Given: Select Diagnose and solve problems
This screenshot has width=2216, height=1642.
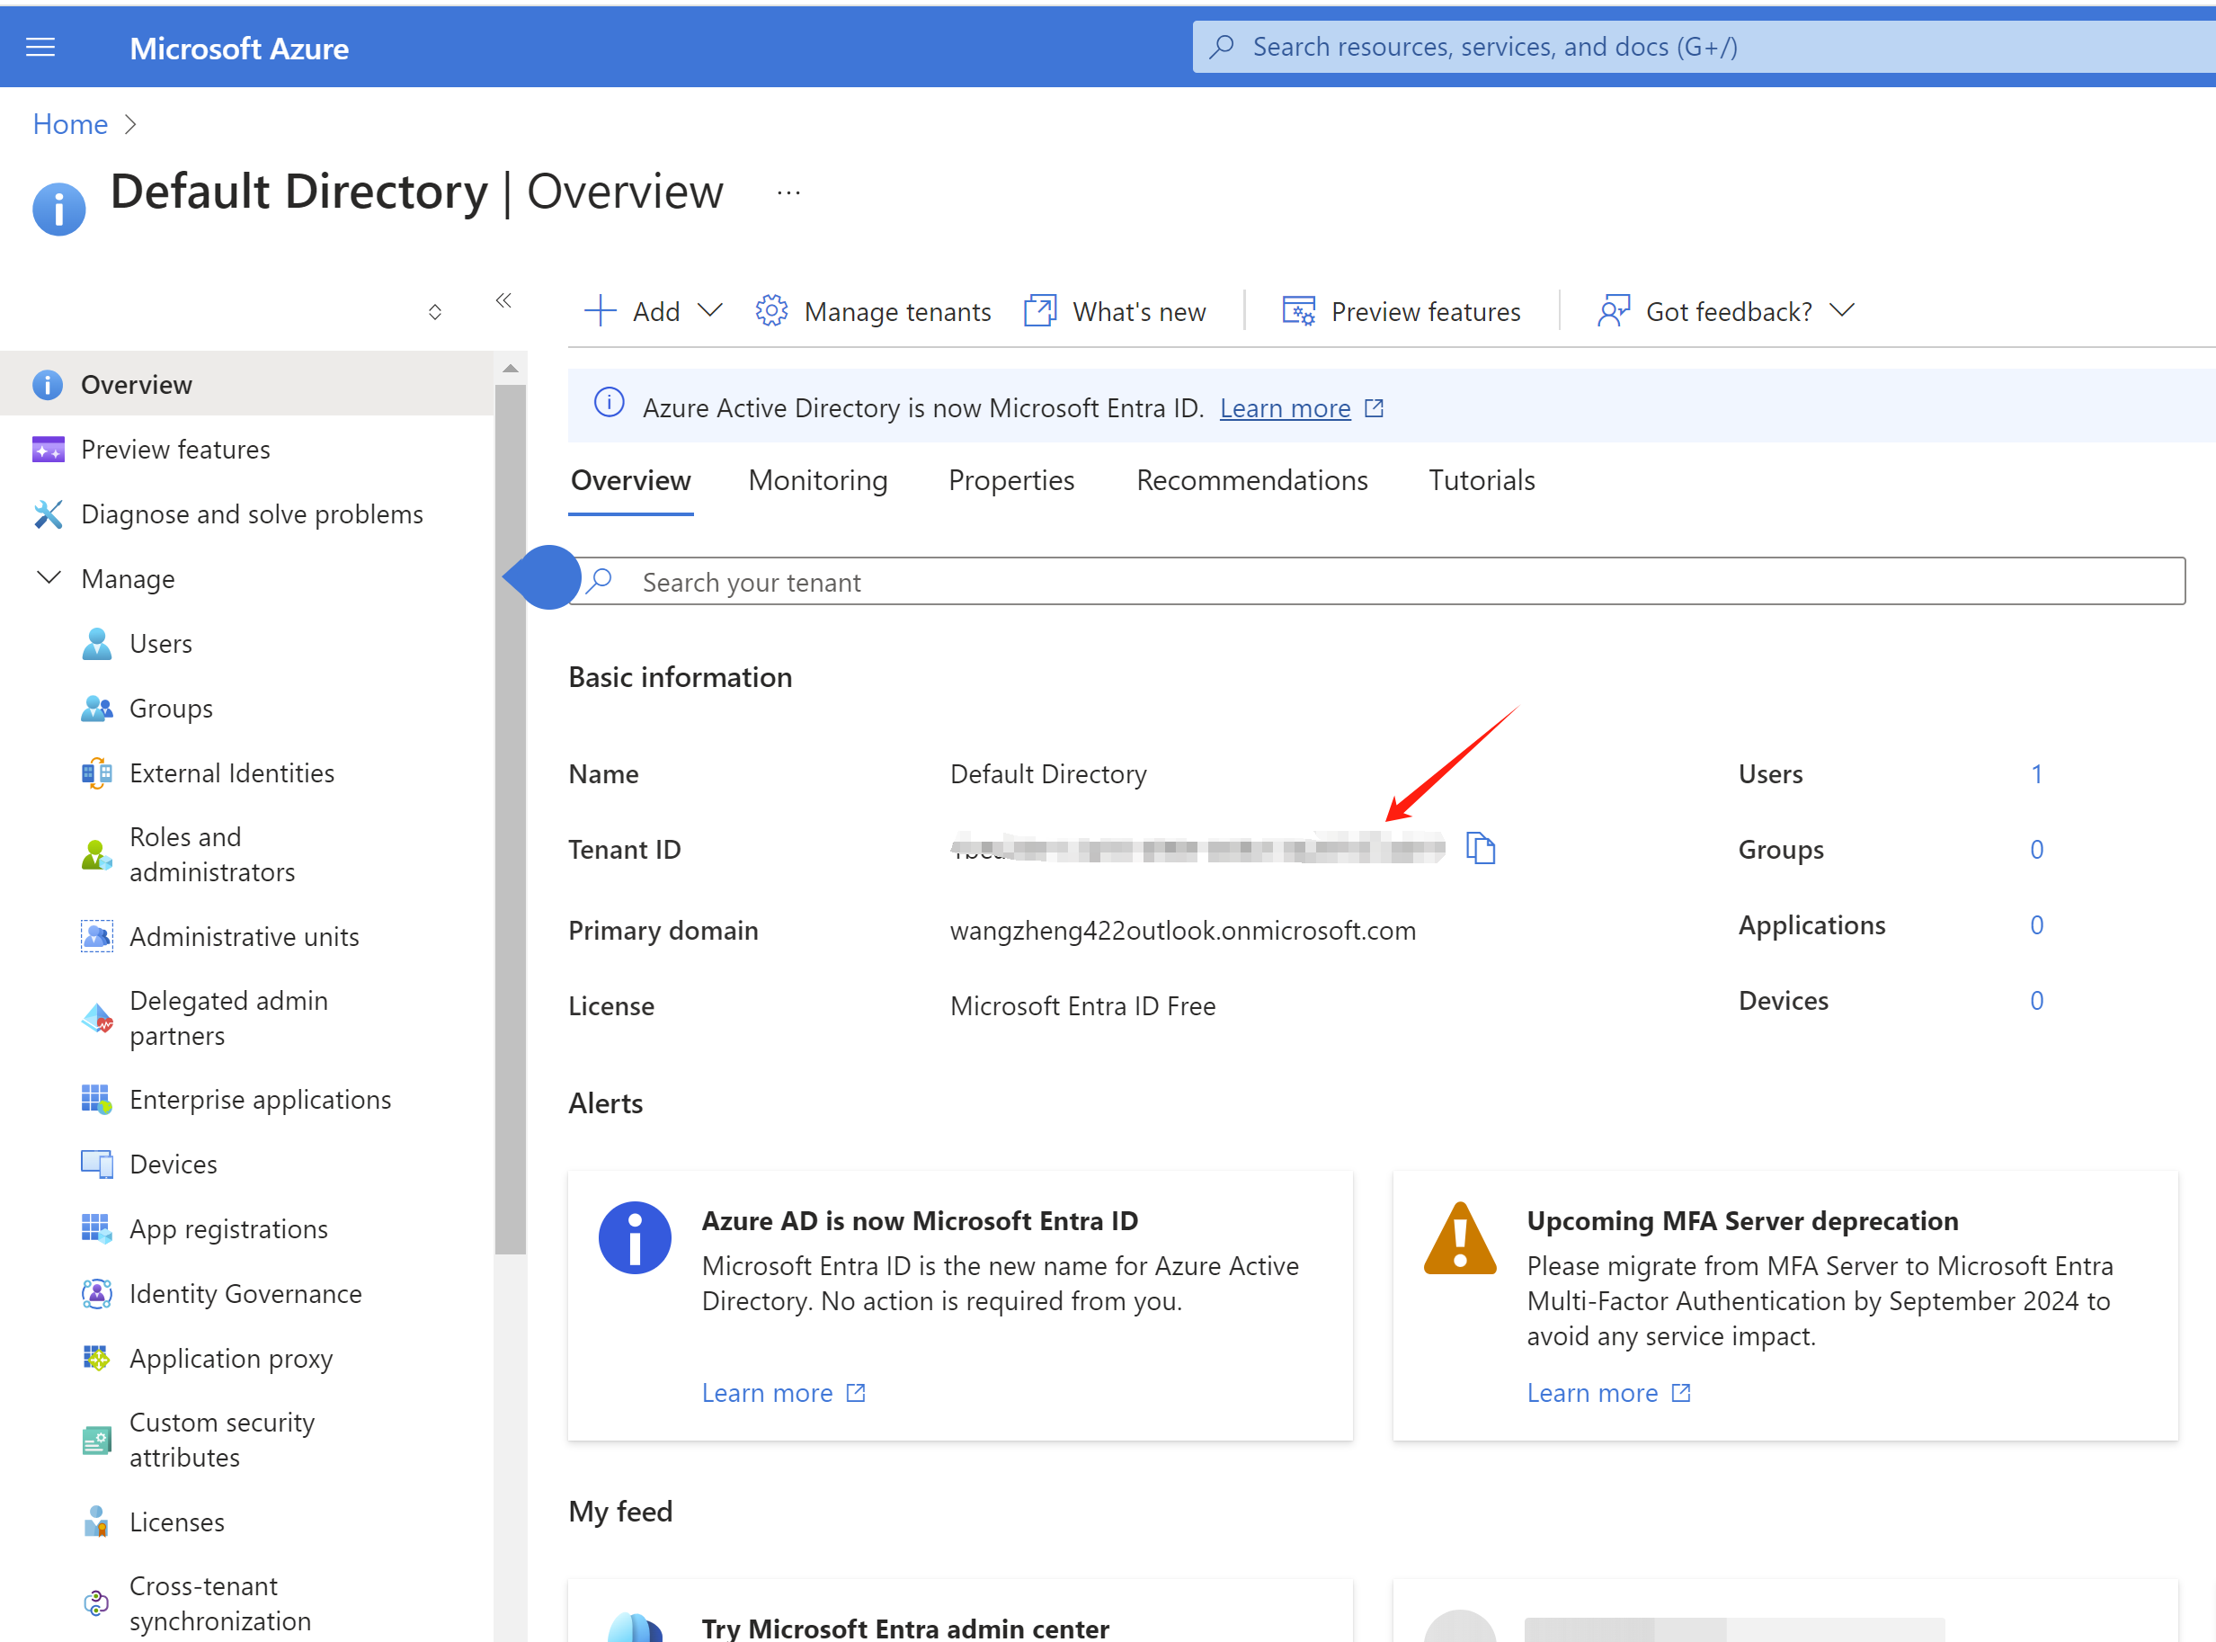Looking at the screenshot, I should pos(252,513).
